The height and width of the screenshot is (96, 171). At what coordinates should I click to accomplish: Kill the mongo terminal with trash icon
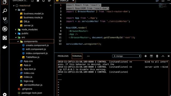(x=157, y=56)
